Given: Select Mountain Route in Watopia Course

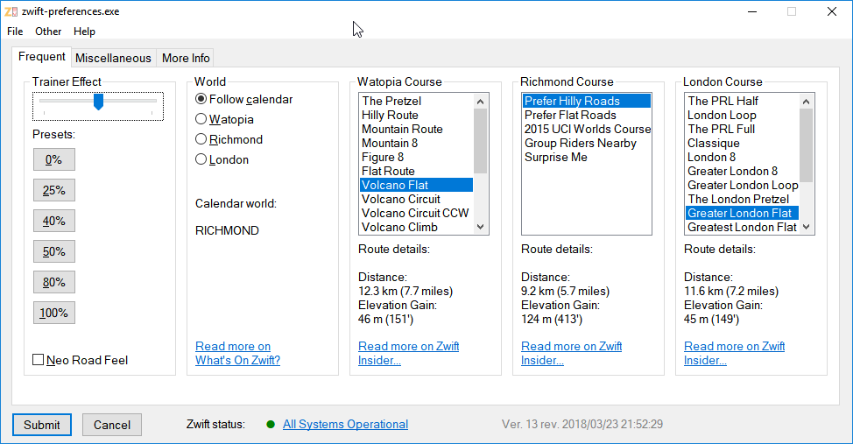Looking at the screenshot, I should [416, 129].
